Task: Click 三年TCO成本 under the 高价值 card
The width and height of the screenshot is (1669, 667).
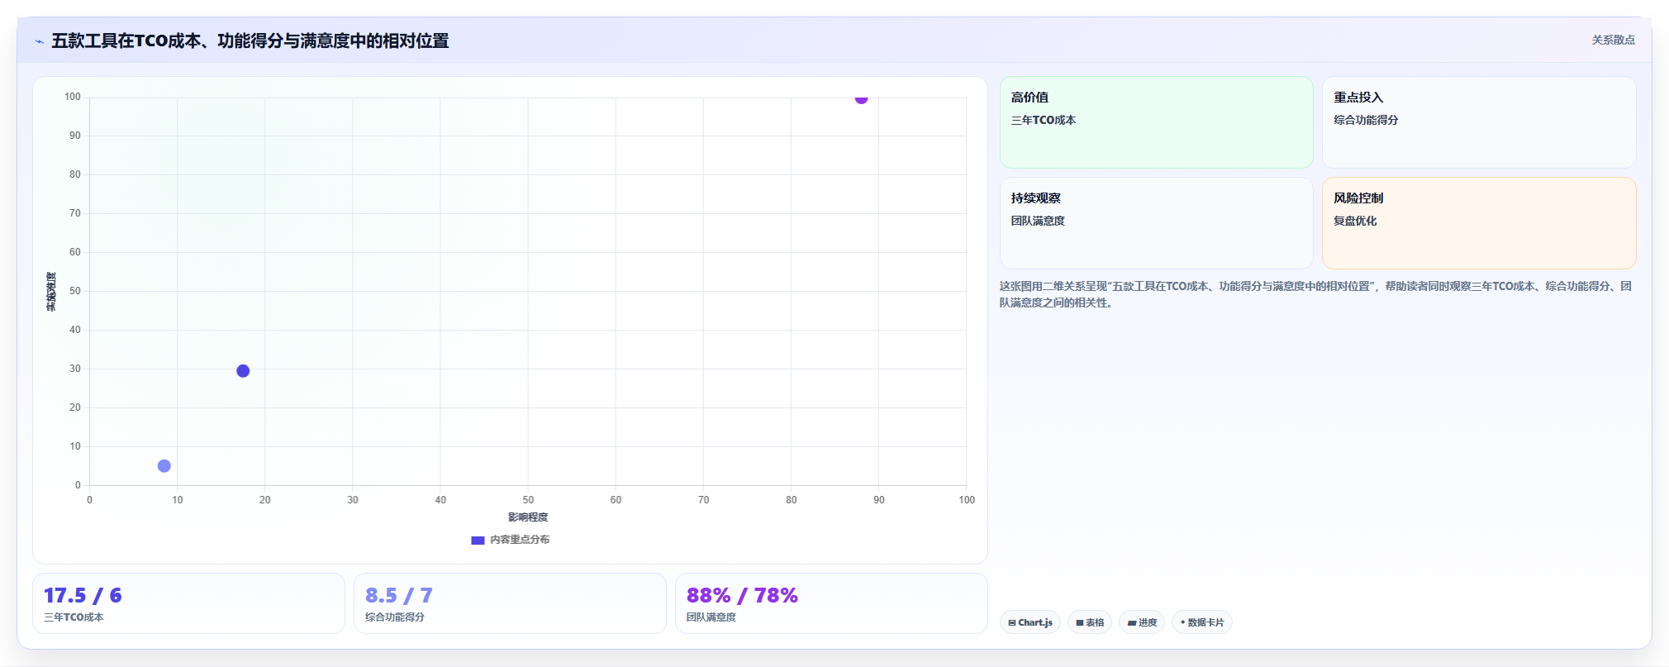Action: (x=1044, y=120)
